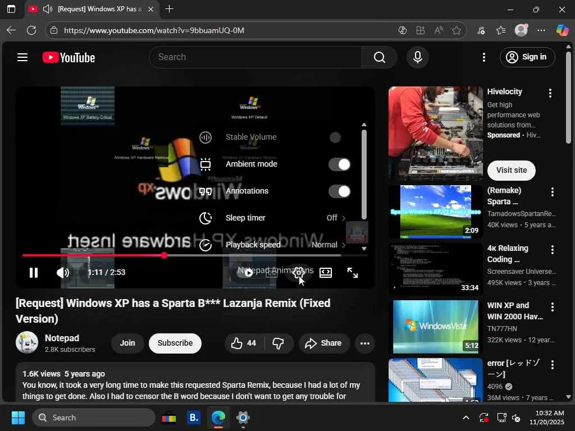Open options for 4K Relaxing Coding video

coord(553,250)
